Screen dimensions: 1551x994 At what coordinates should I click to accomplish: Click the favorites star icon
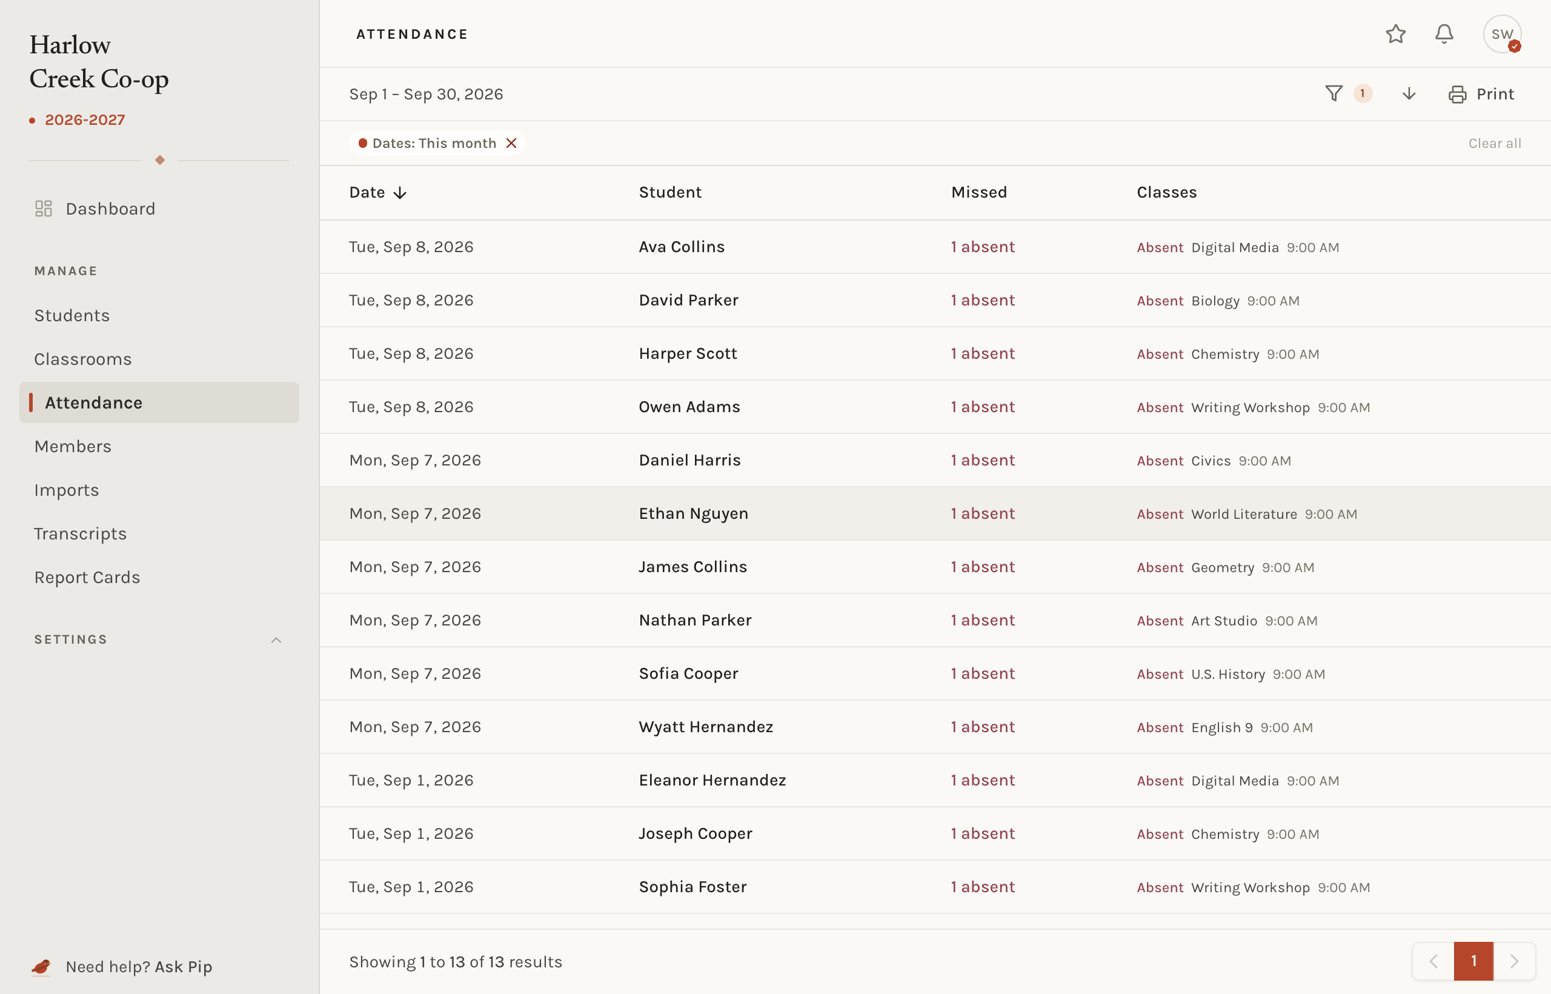(1395, 34)
